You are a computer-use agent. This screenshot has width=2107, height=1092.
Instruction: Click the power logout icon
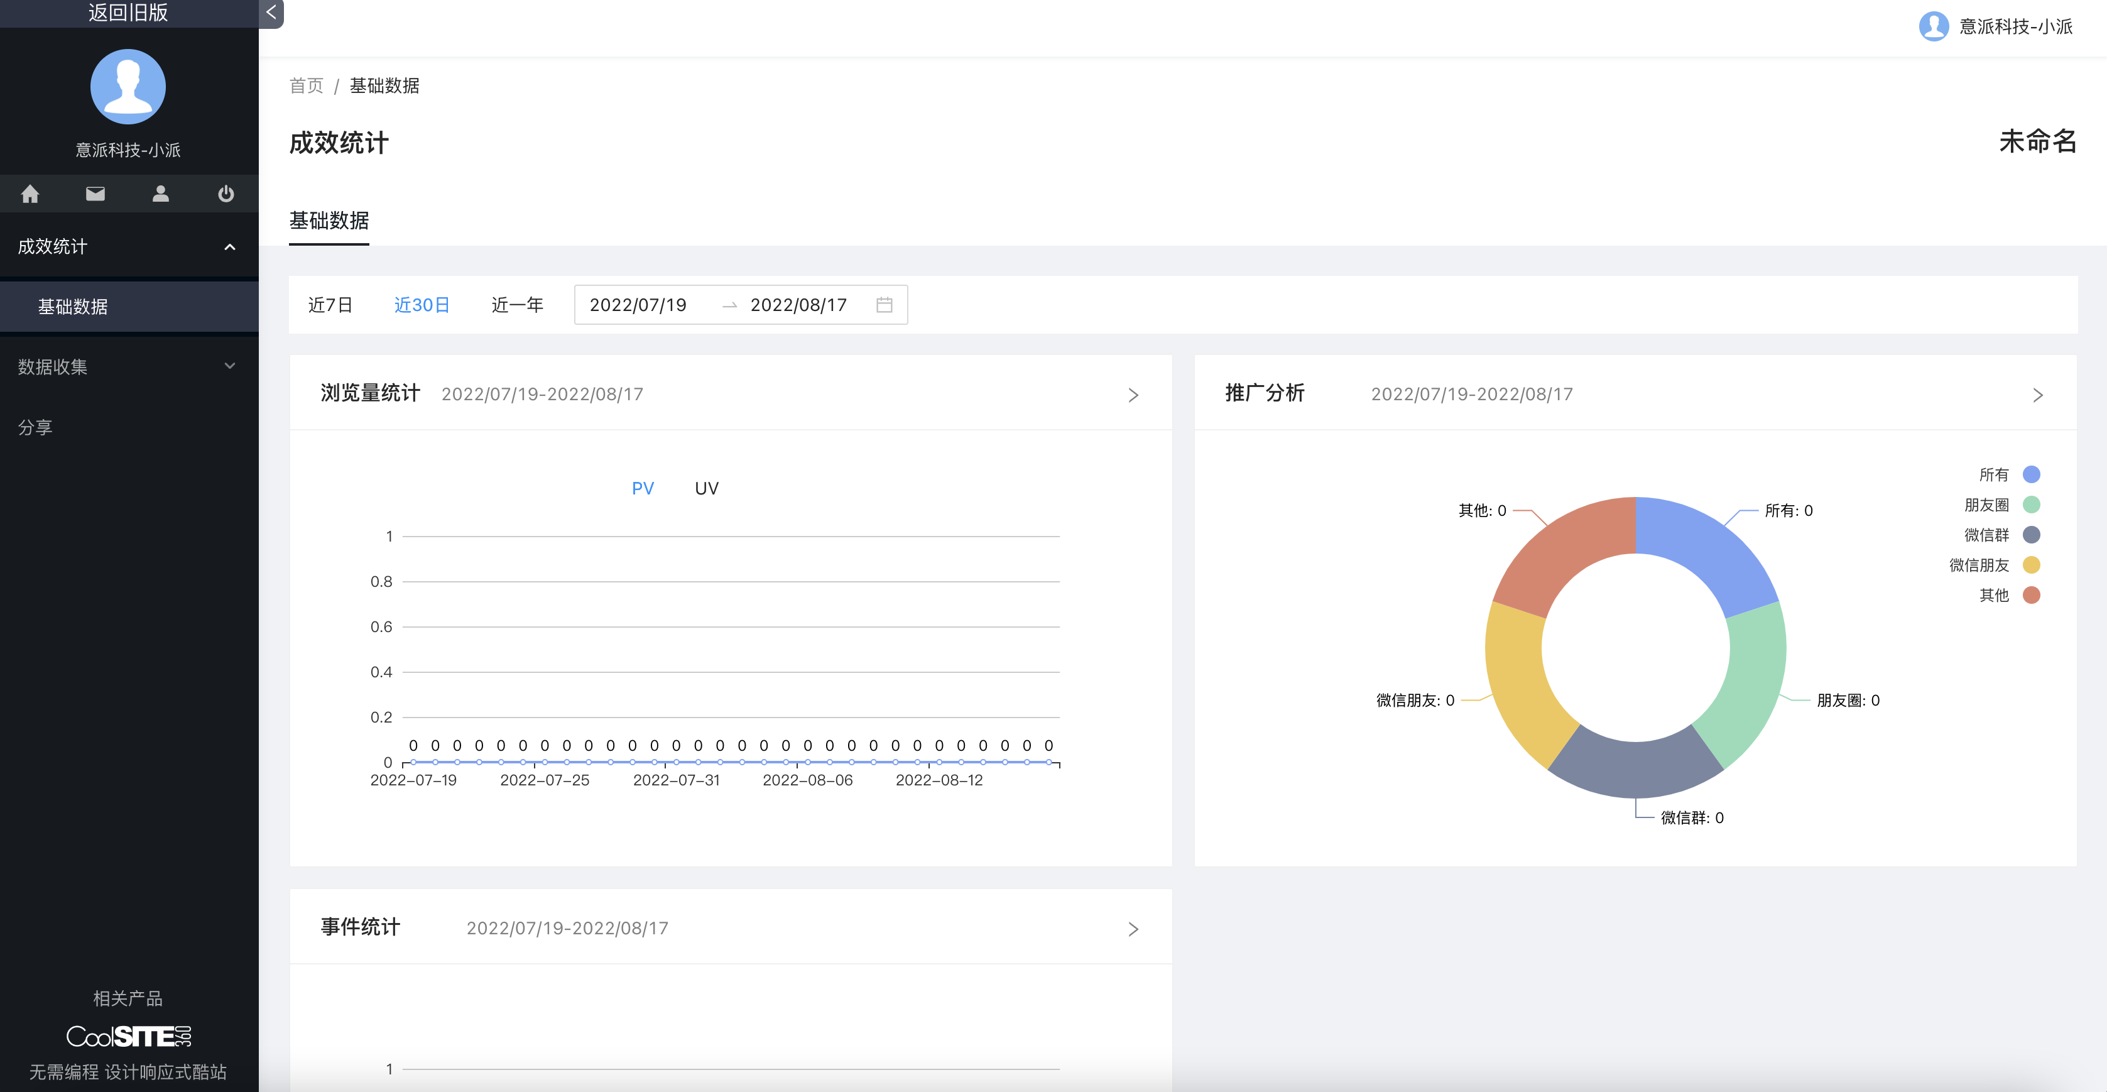[226, 194]
